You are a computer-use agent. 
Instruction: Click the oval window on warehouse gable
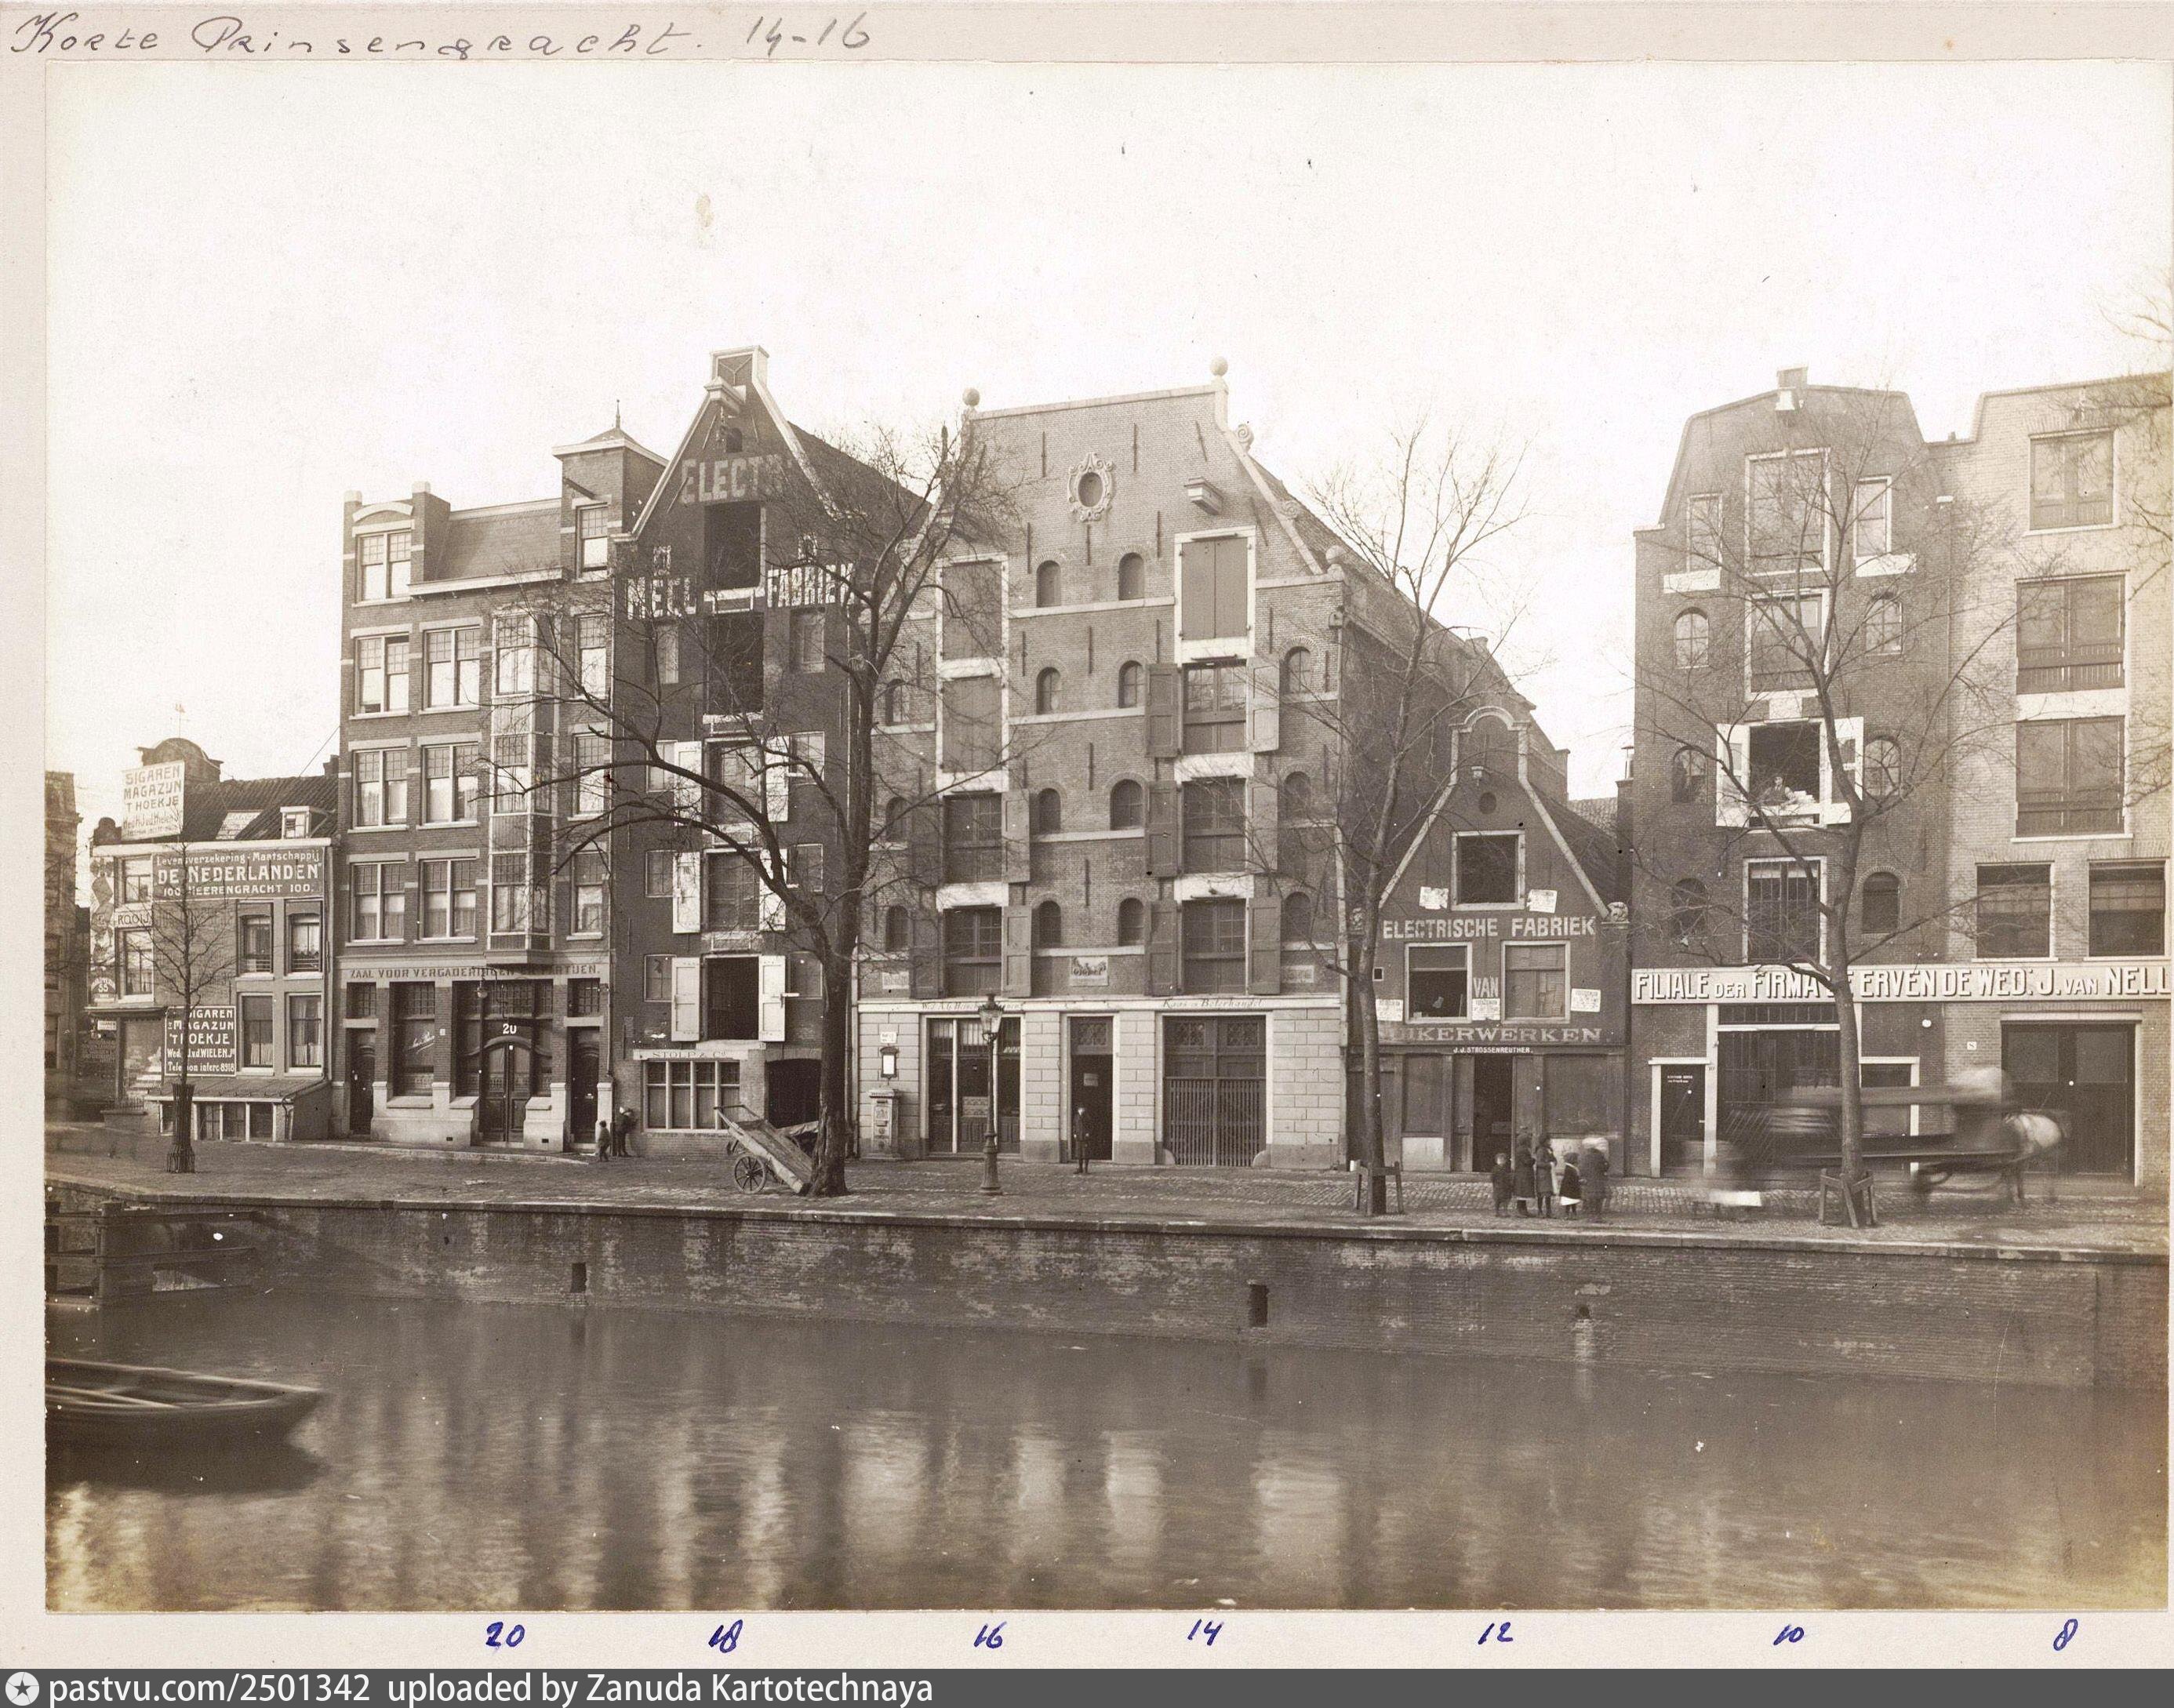(1089, 490)
